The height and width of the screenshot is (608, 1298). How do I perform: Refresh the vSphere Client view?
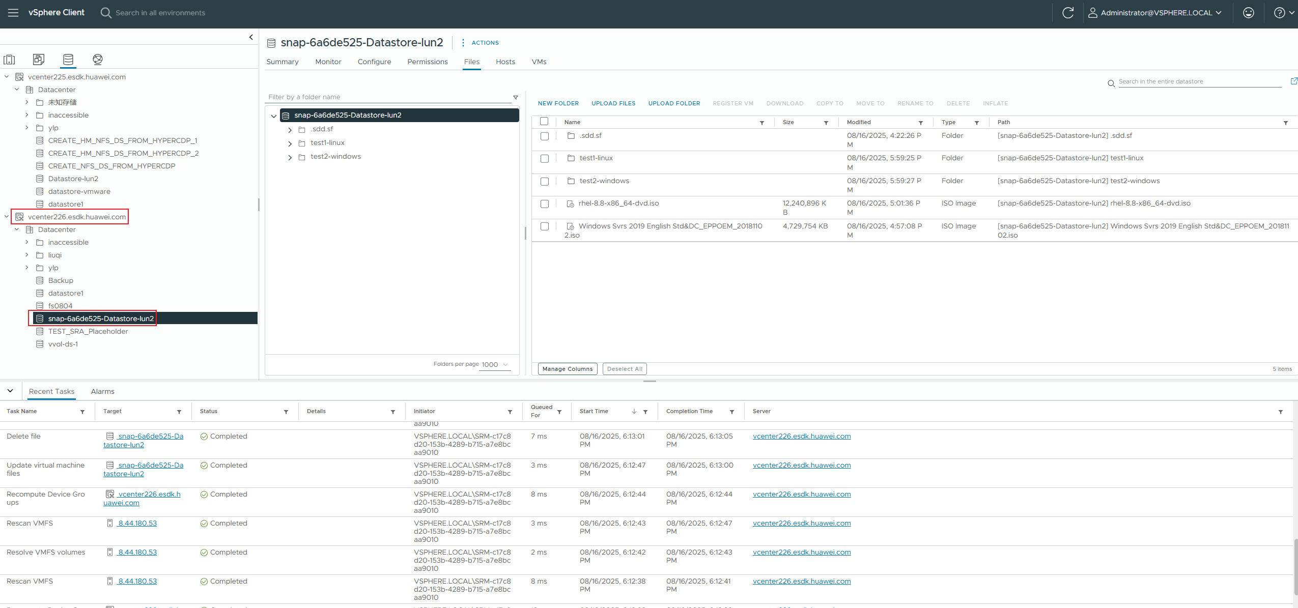tap(1068, 13)
